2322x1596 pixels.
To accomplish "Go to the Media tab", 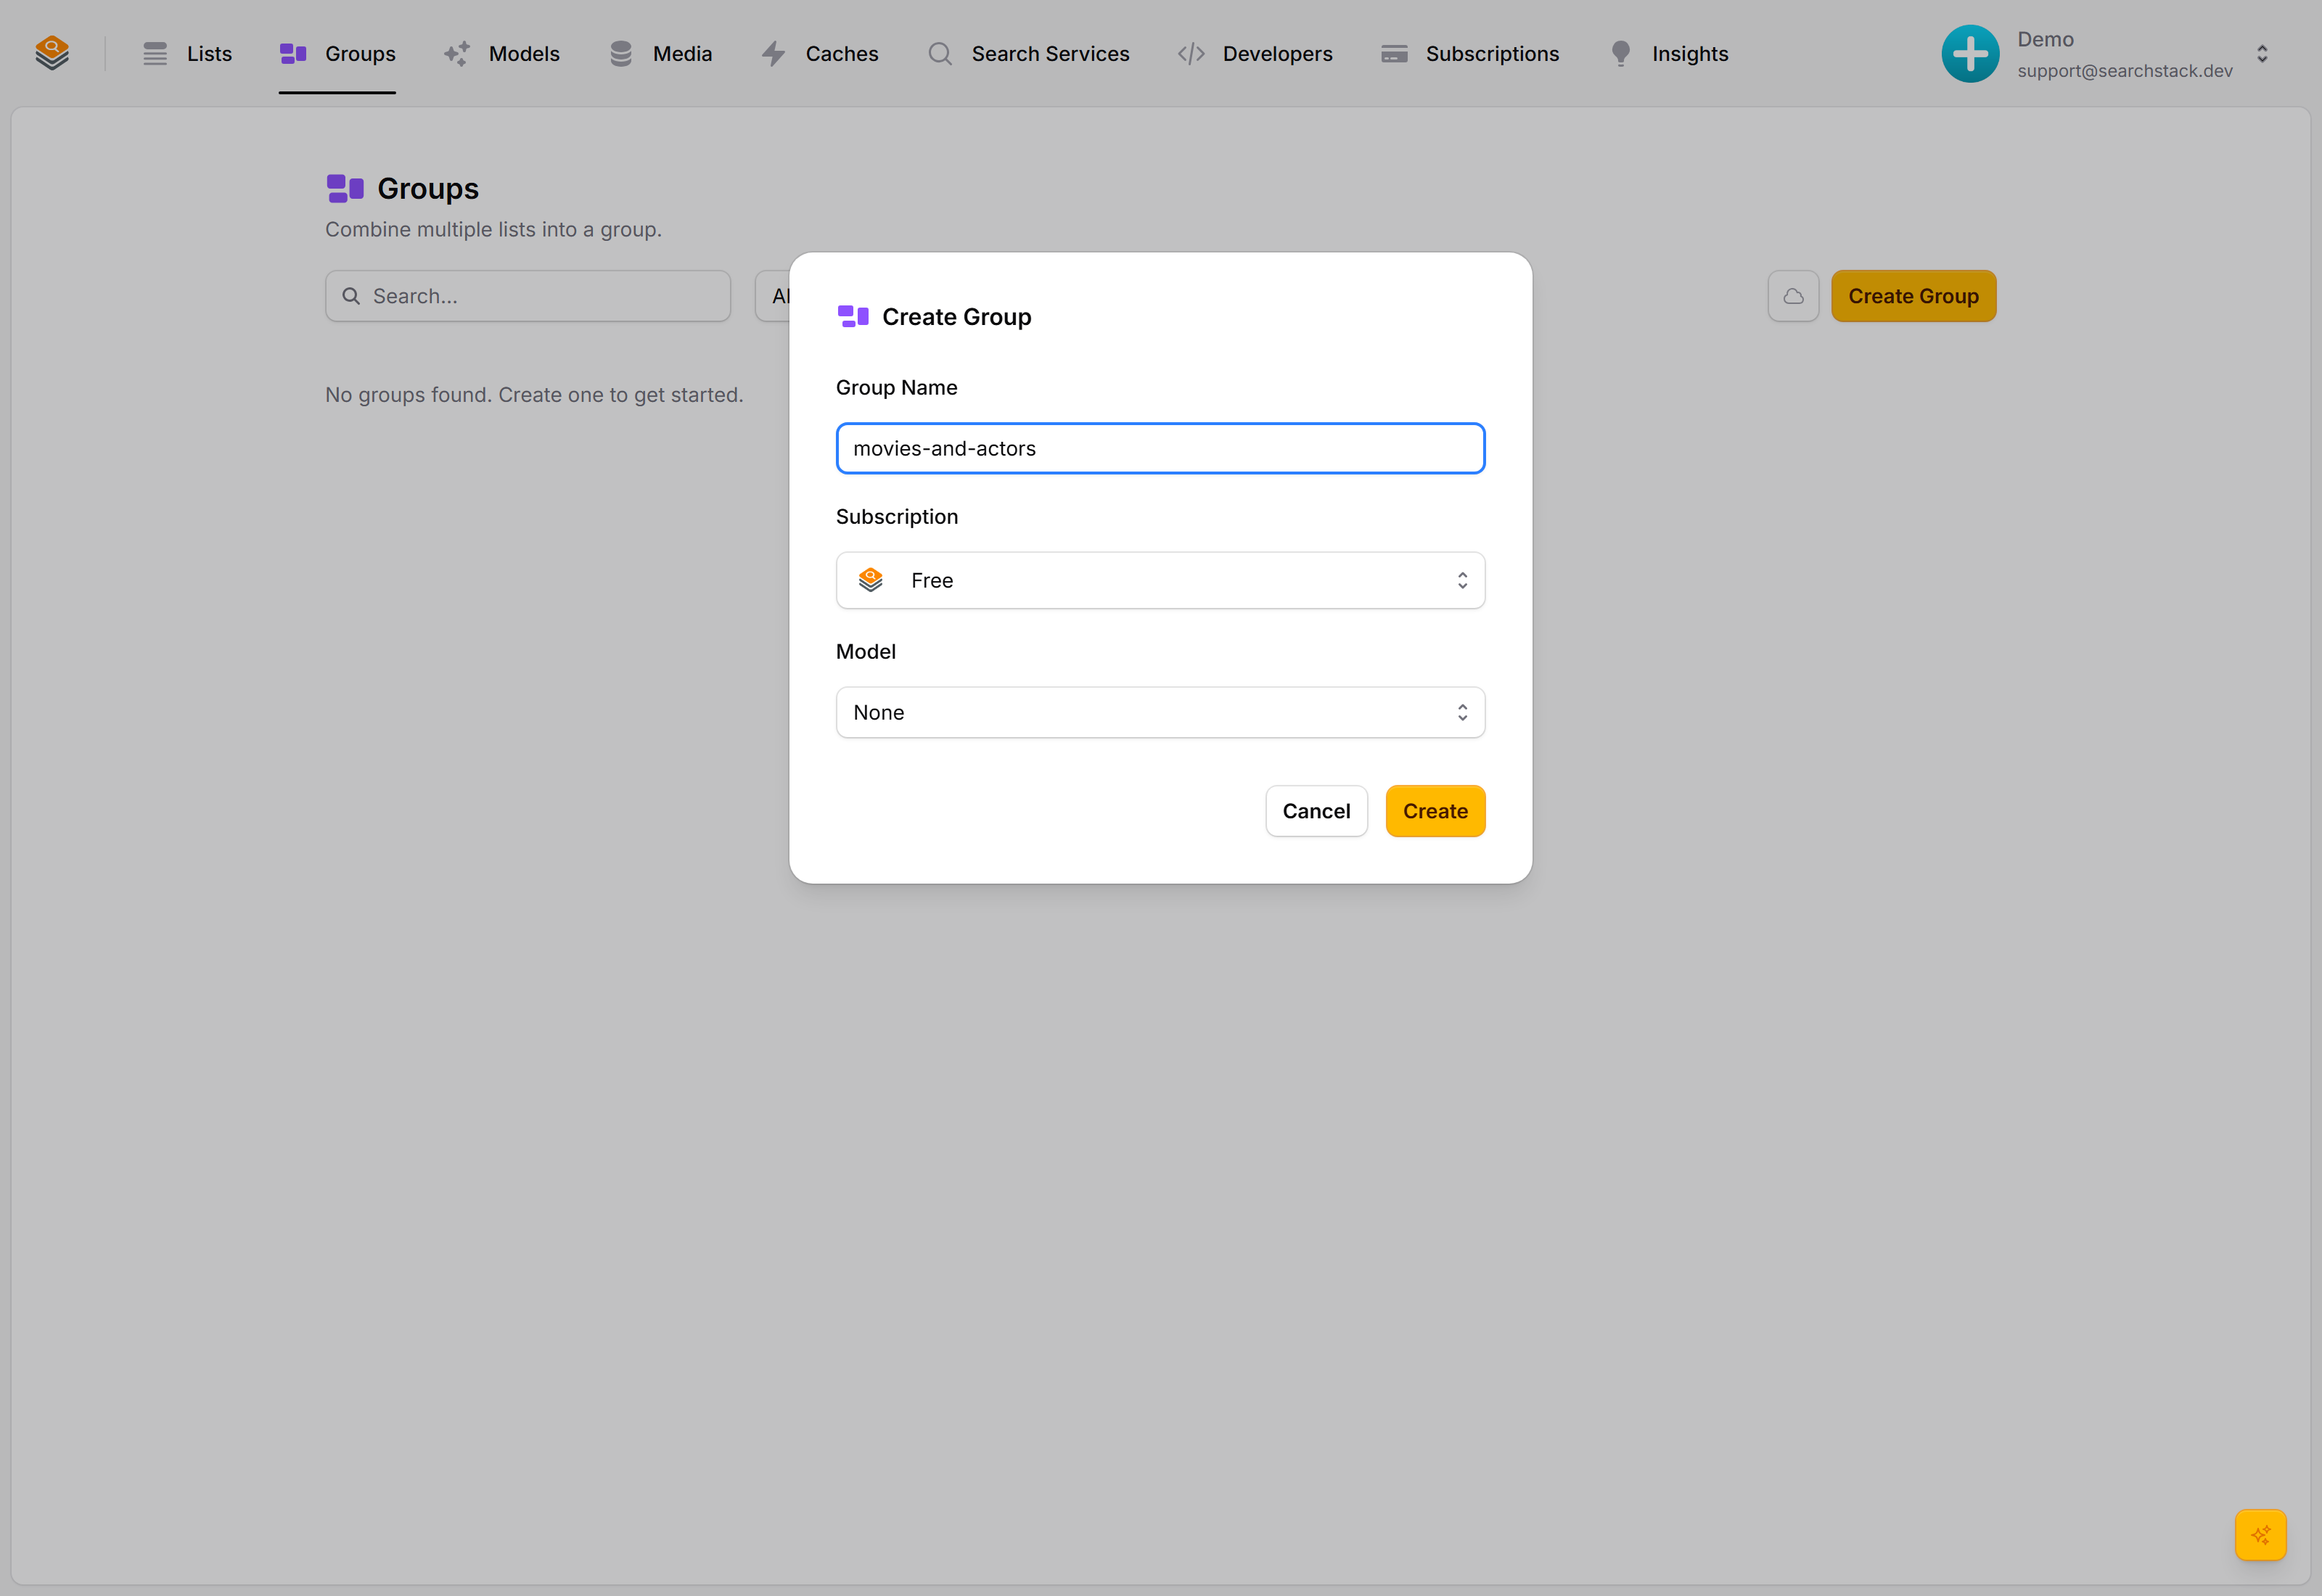I will (x=660, y=54).
